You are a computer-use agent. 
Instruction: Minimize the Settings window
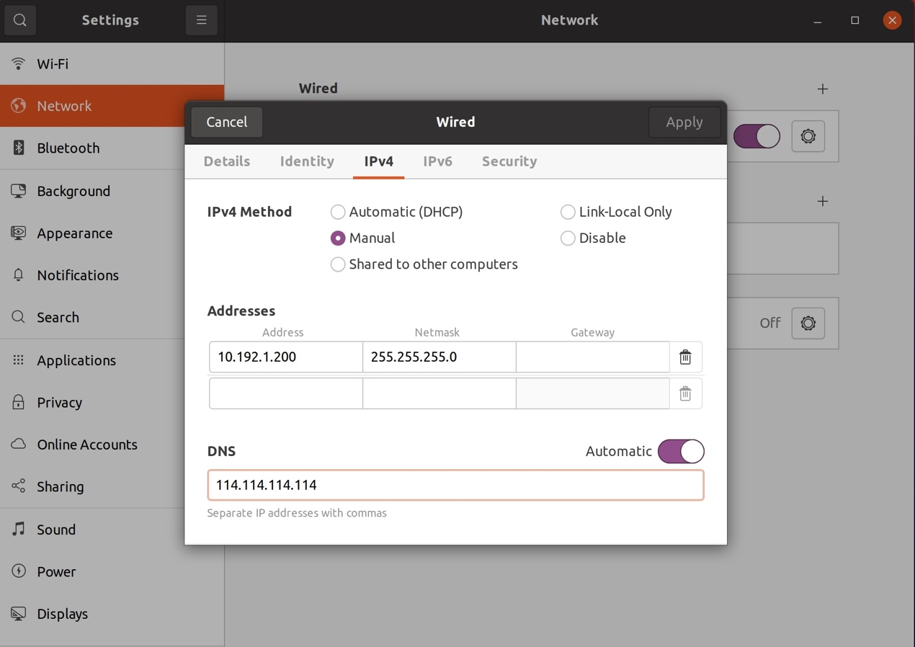point(818,20)
